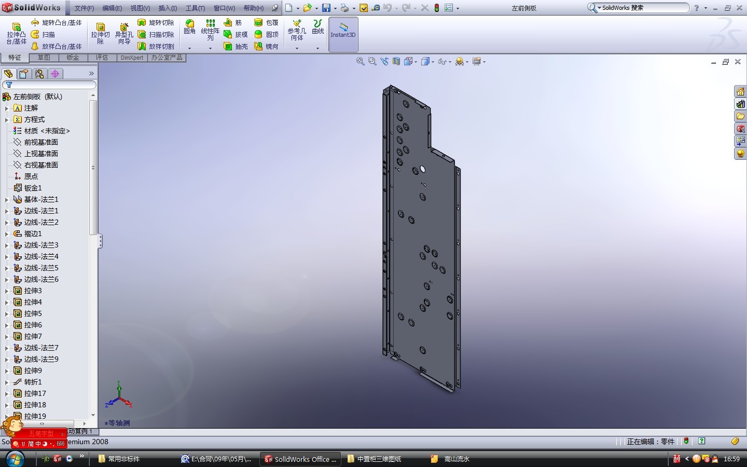The width and height of the screenshot is (747, 467).
Task: Open the Linear Pattern (线性阵列) dropdown arrow
Action: tap(210, 48)
